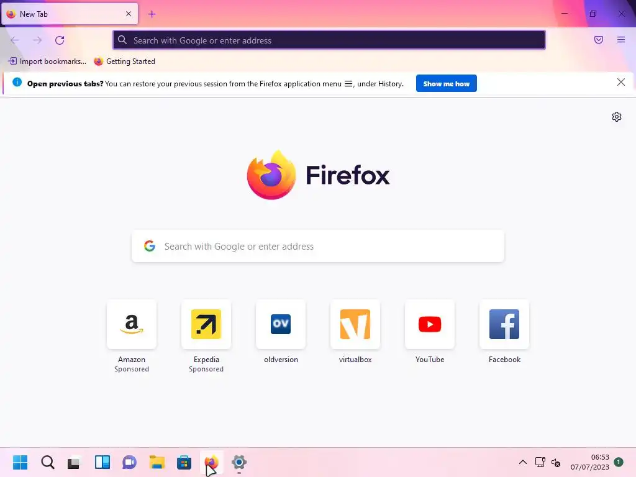Open Import bookmarks from toolbar
This screenshot has height=477, width=636.
click(47, 61)
